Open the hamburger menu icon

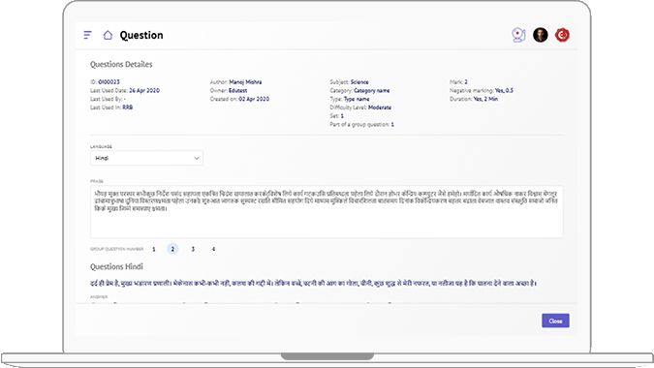point(87,35)
